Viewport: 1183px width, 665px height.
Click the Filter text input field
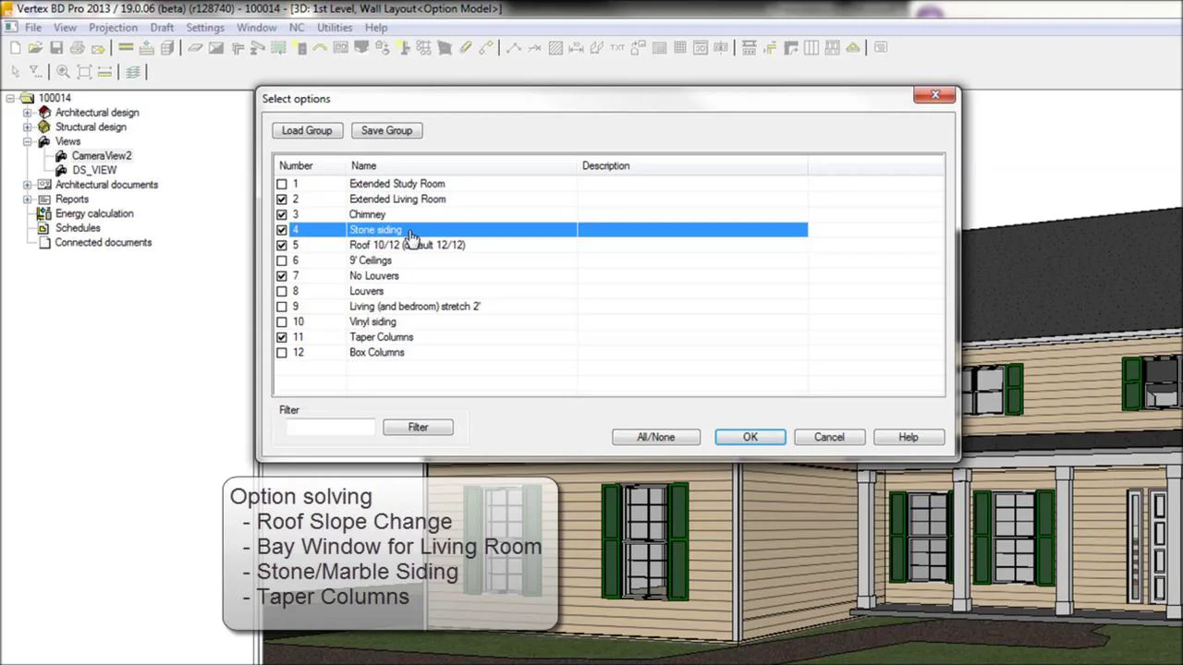(x=330, y=427)
